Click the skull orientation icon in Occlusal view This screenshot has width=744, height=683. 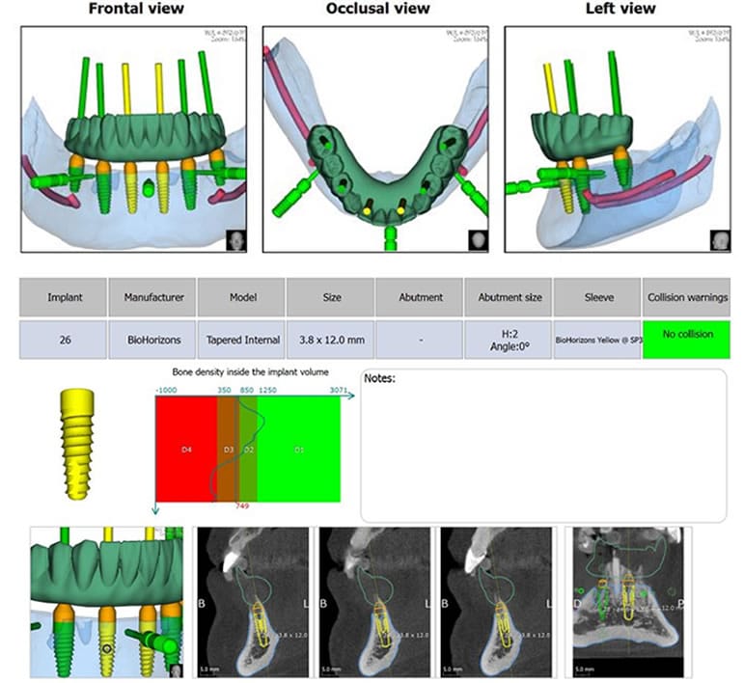479,240
